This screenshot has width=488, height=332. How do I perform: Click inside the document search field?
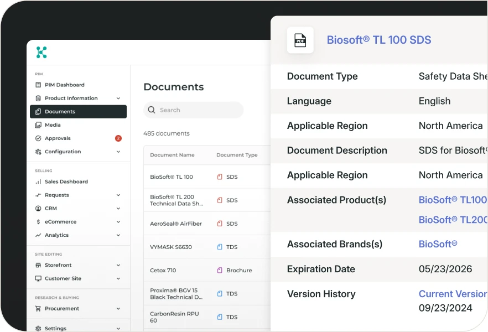pos(193,110)
